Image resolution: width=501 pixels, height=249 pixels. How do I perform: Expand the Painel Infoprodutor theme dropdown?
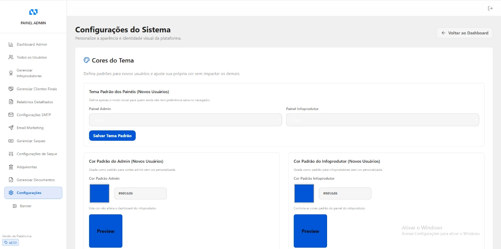tap(382, 120)
